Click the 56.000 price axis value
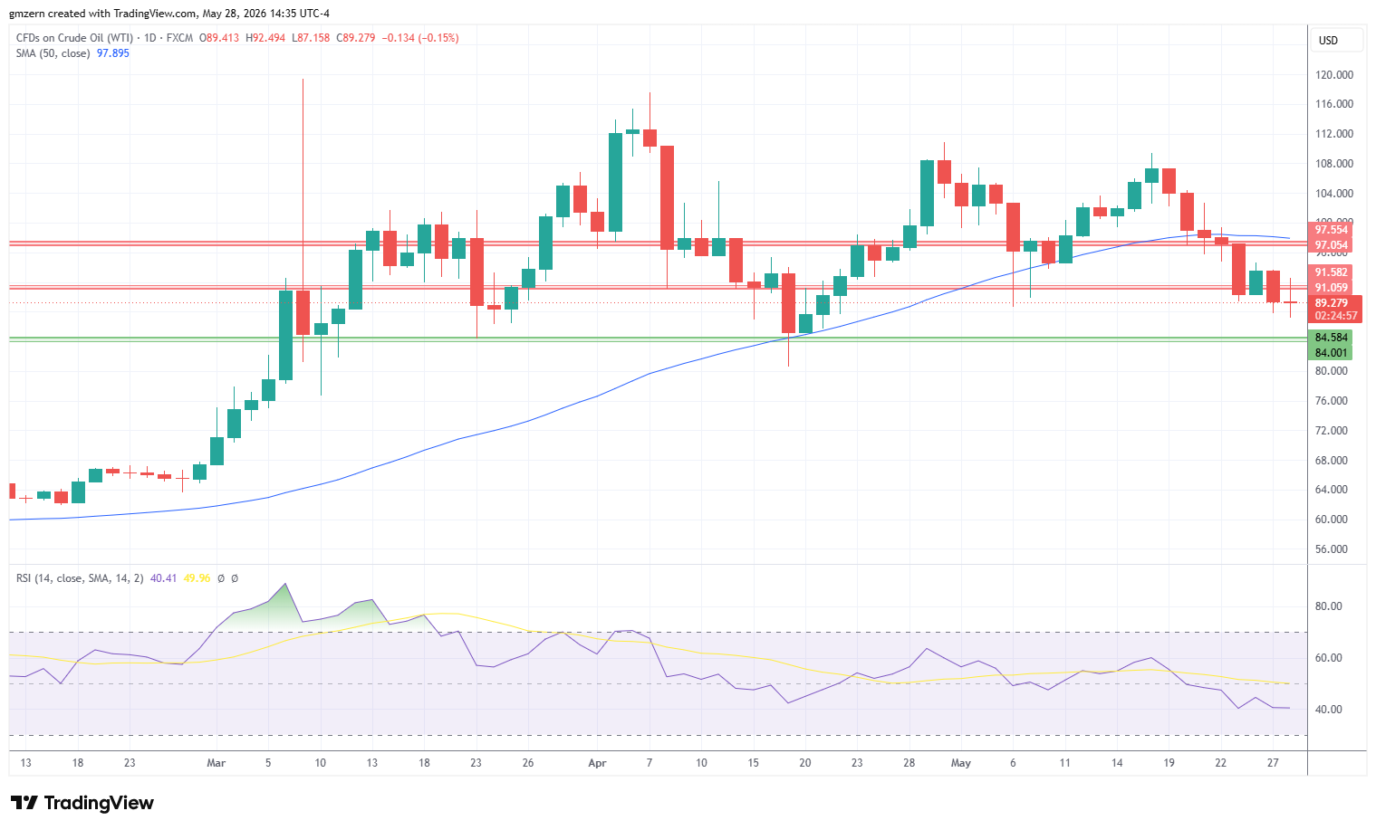 pos(1331,549)
